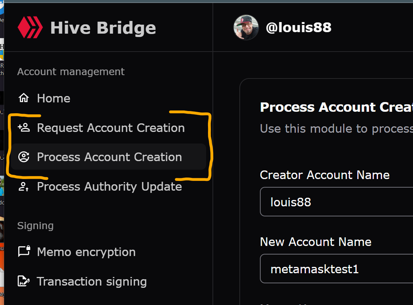Go to Memo encryption

click(109, 252)
